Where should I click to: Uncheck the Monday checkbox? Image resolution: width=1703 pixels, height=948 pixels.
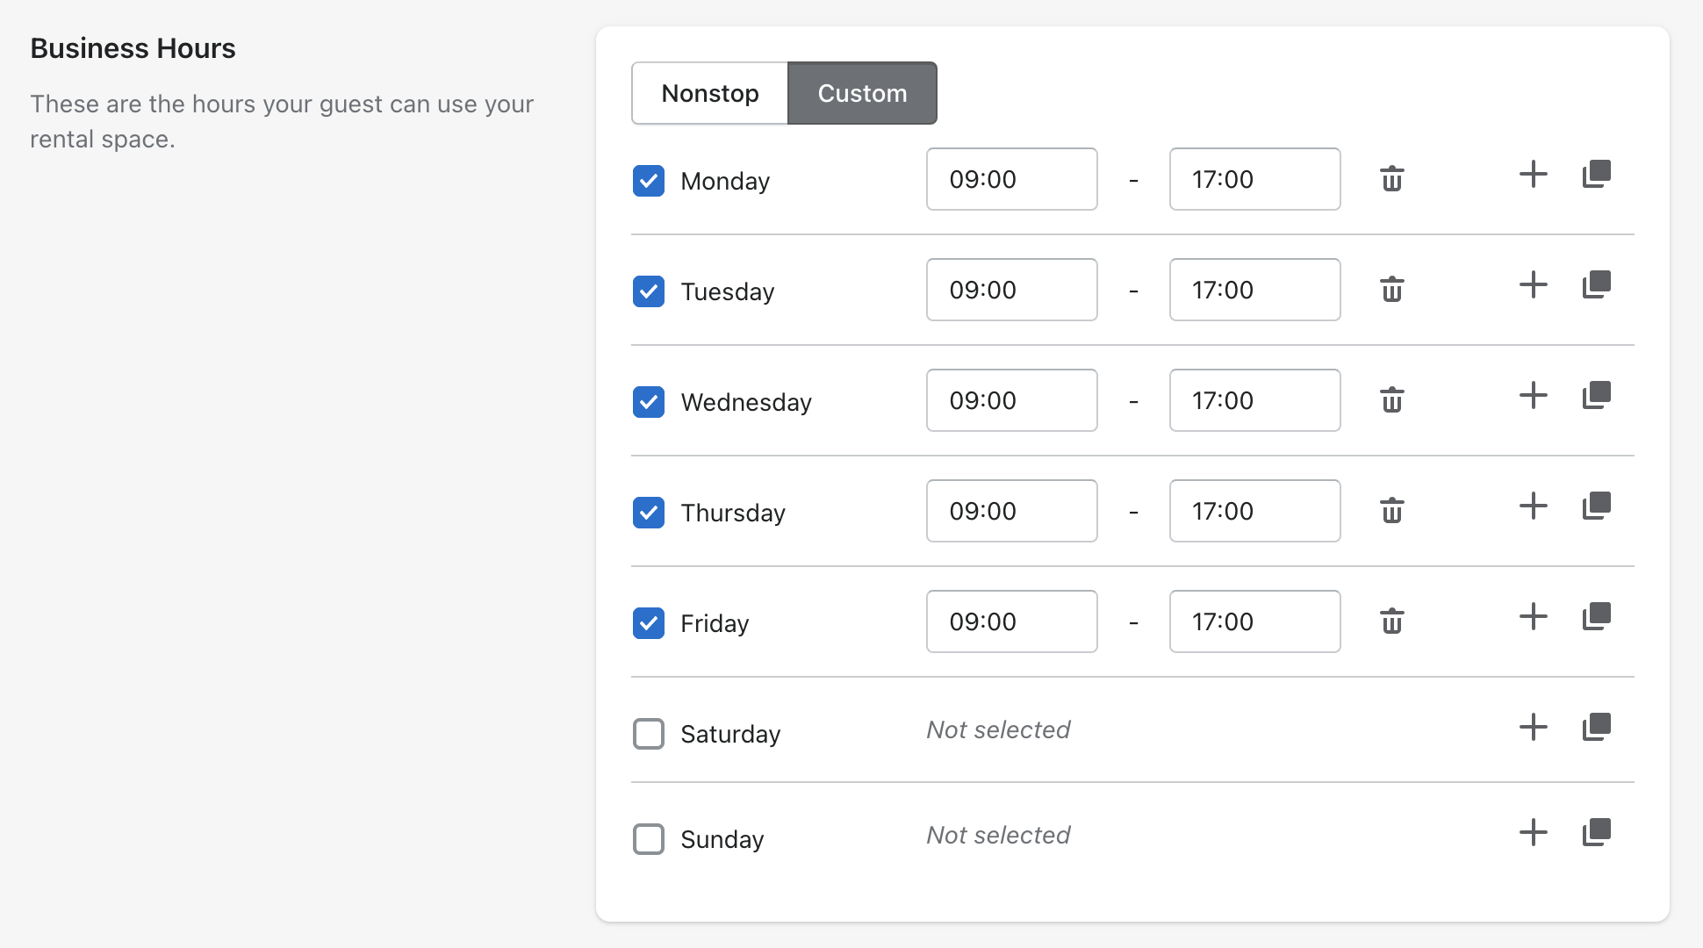point(649,181)
